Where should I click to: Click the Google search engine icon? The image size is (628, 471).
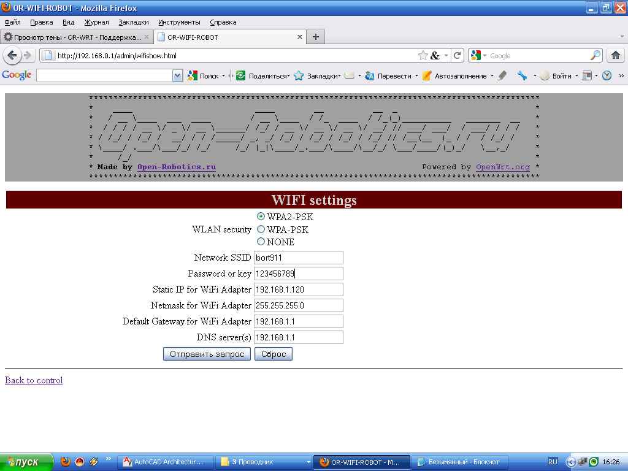tap(475, 56)
